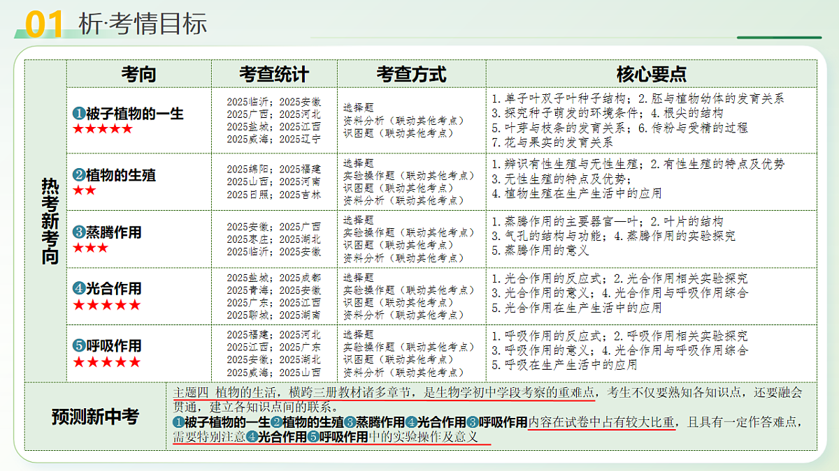Click the 2025青海 statistics entry
The image size is (839, 471).
[249, 290]
